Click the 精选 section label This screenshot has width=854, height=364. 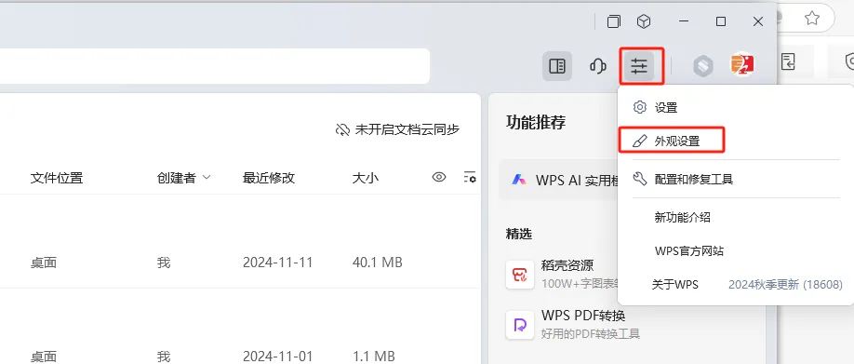[x=519, y=234]
